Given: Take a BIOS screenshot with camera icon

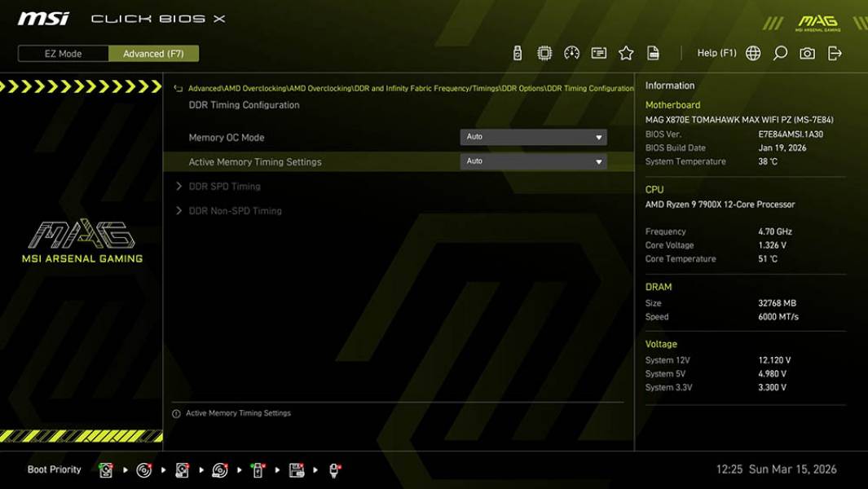Looking at the screenshot, I should [805, 52].
